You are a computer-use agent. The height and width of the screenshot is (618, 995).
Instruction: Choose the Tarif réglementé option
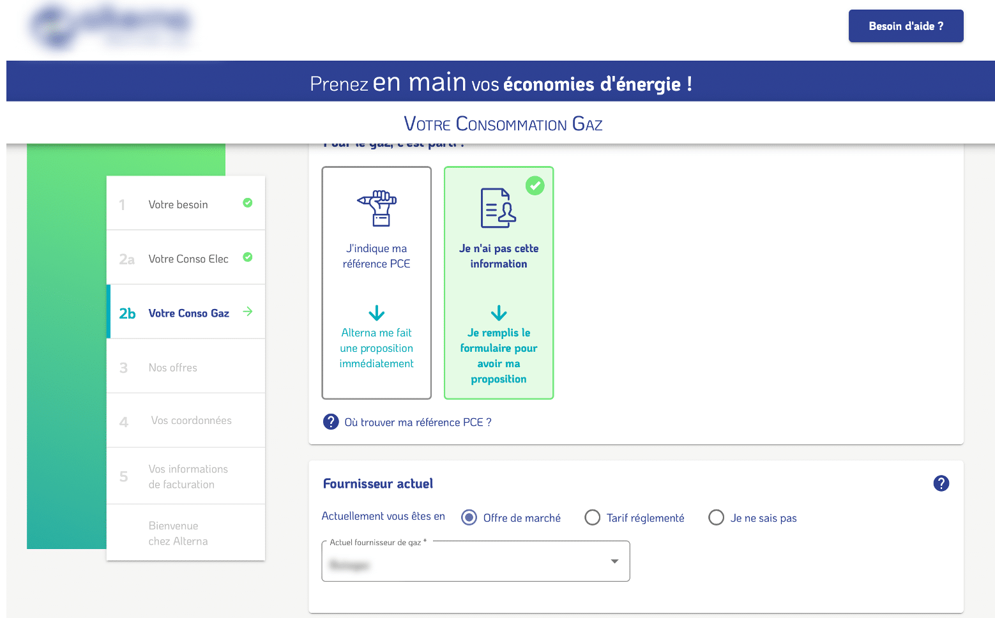point(593,518)
